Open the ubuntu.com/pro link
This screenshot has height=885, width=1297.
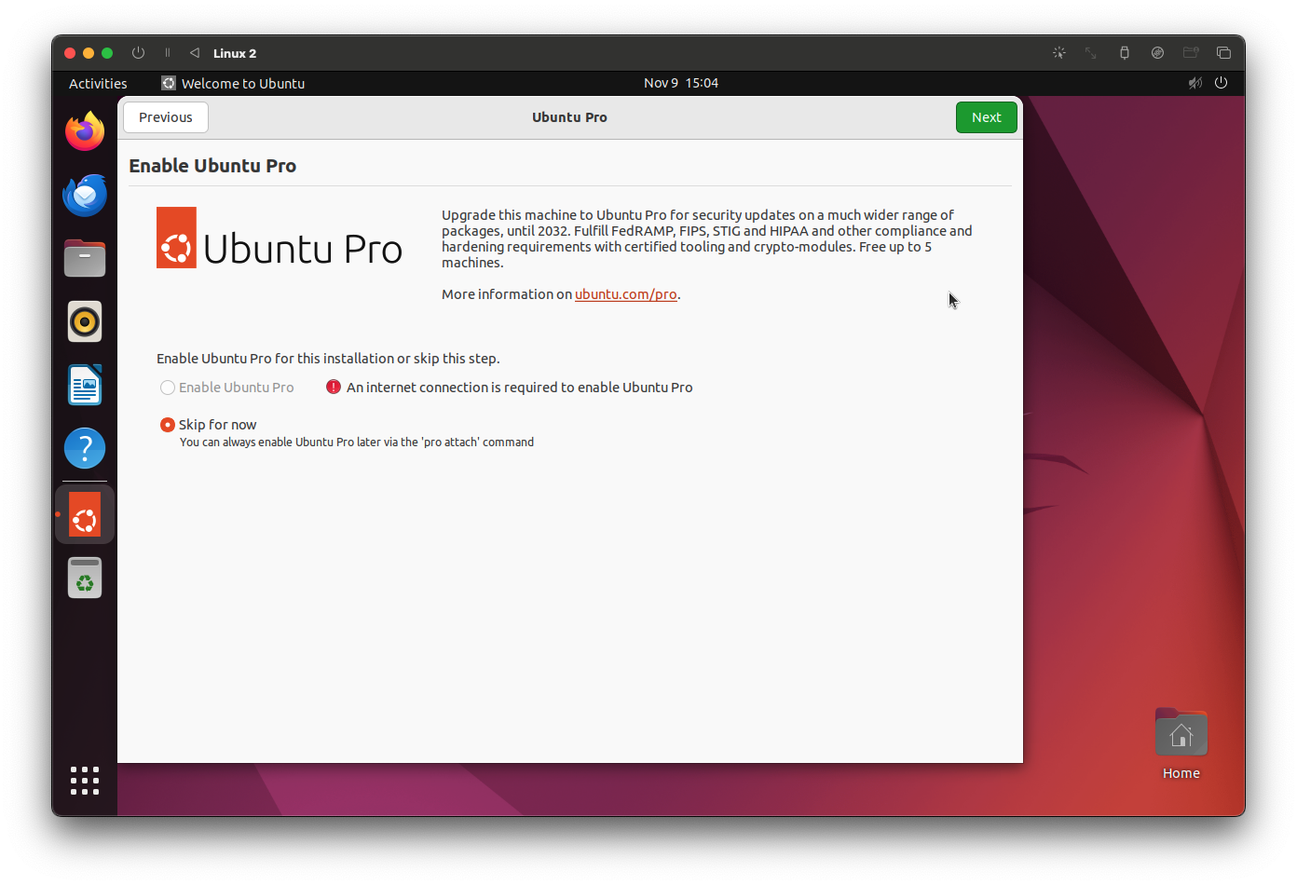pyautogui.click(x=626, y=294)
